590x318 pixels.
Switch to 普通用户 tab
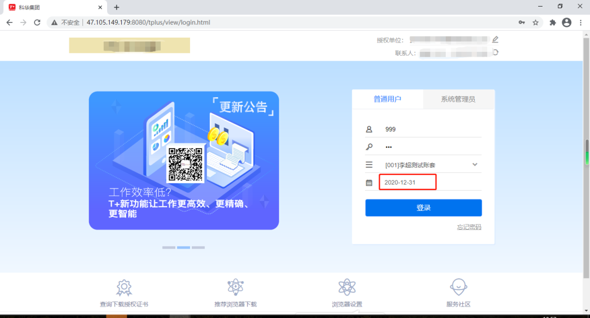[x=387, y=99]
